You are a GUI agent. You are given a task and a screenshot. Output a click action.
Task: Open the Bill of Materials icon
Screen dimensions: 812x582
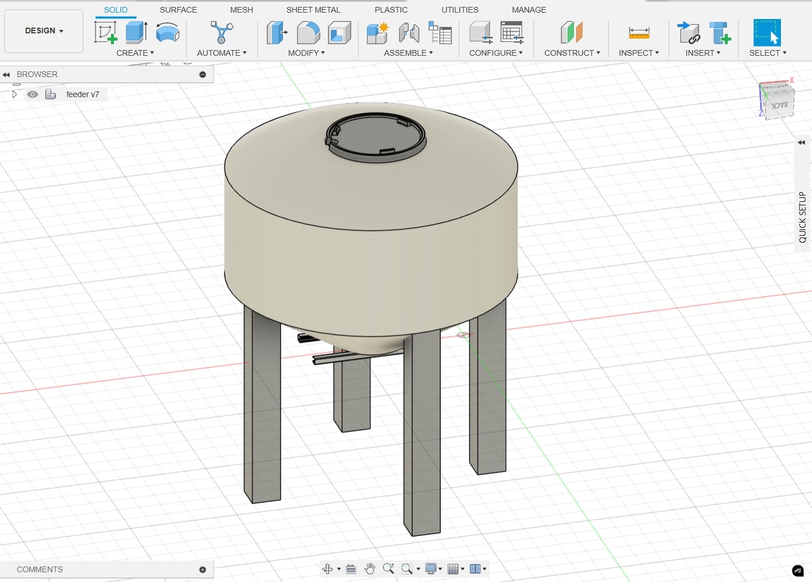click(x=440, y=33)
